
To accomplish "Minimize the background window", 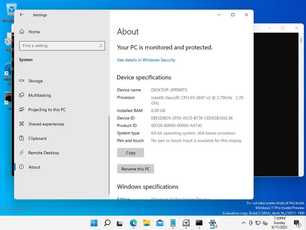I will [x=270, y=28].
